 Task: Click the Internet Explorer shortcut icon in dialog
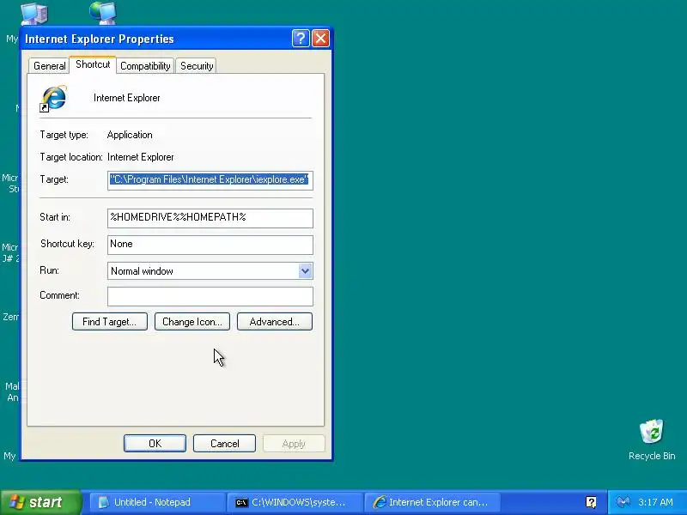coord(53,99)
